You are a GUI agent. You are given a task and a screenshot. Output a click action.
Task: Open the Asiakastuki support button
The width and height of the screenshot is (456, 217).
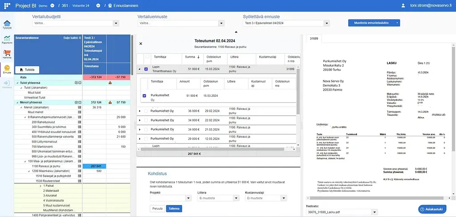coord(432,209)
